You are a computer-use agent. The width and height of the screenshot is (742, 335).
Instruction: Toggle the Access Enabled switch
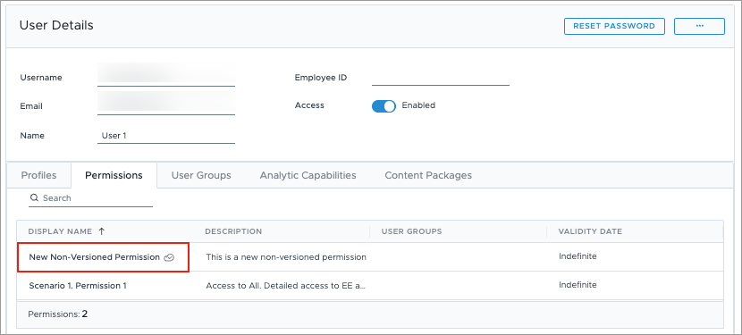(x=384, y=106)
